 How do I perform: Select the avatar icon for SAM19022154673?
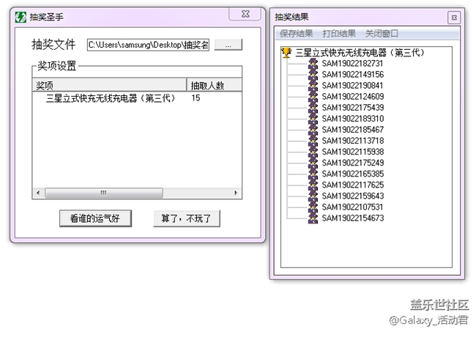pyautogui.click(x=313, y=218)
